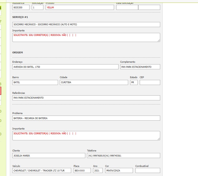Image resolution: width=198 pixels, height=176 pixels.
Task: Click the Estado field showing PR
Action: [x=134, y=82]
